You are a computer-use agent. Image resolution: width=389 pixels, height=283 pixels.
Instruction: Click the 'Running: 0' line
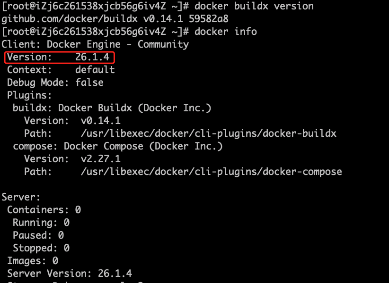(x=41, y=223)
